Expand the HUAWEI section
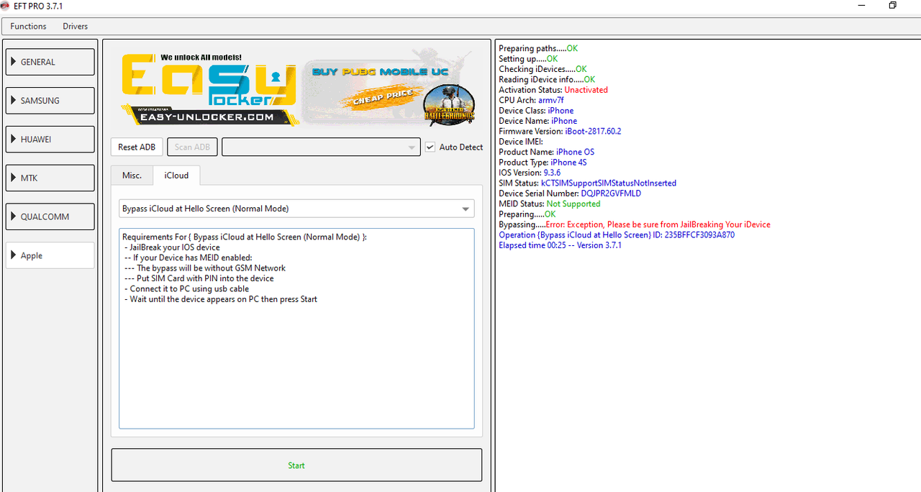Viewport: 921px width, 492px height. pos(50,140)
